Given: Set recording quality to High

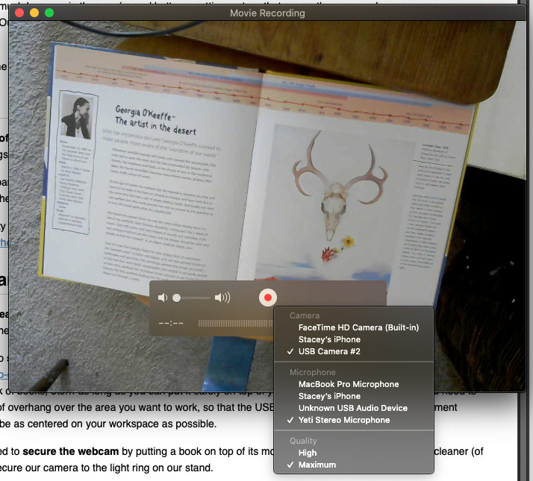Looking at the screenshot, I should (308, 453).
